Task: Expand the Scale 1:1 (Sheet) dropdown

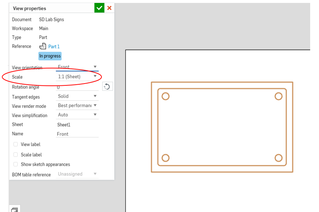Action: pyautogui.click(x=77, y=77)
